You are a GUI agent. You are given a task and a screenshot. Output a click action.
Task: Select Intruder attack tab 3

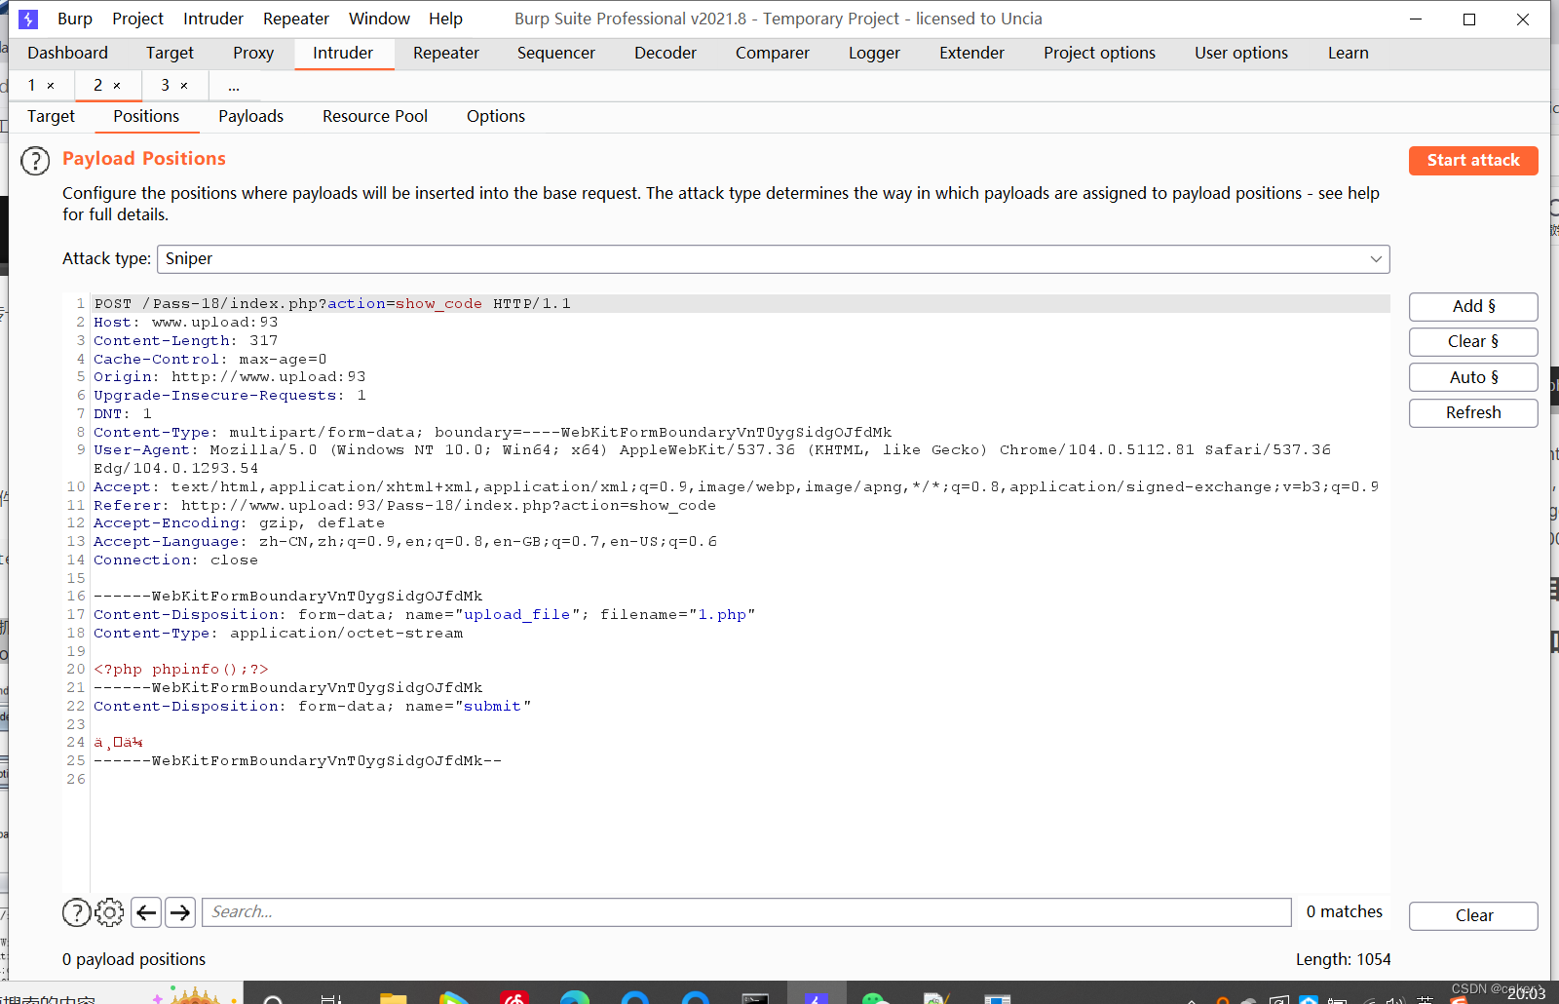click(165, 86)
